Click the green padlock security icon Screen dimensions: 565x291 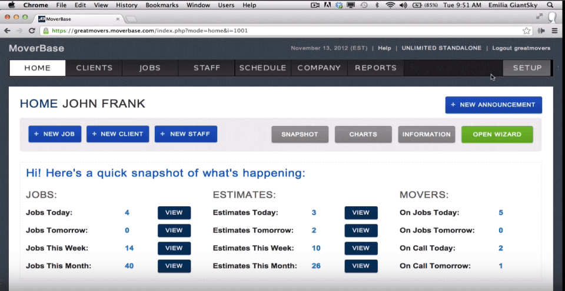coord(46,31)
